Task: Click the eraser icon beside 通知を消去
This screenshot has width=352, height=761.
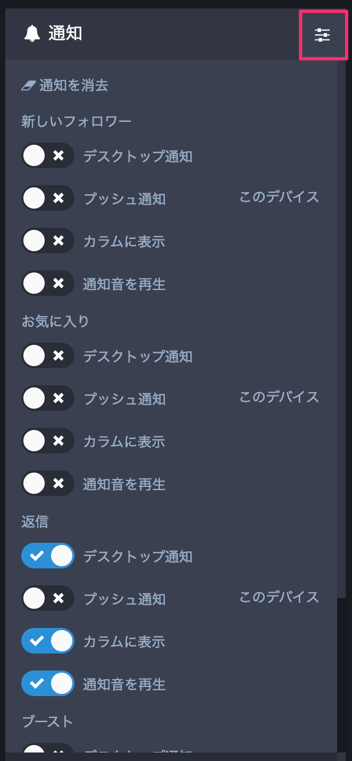Action: (x=29, y=85)
